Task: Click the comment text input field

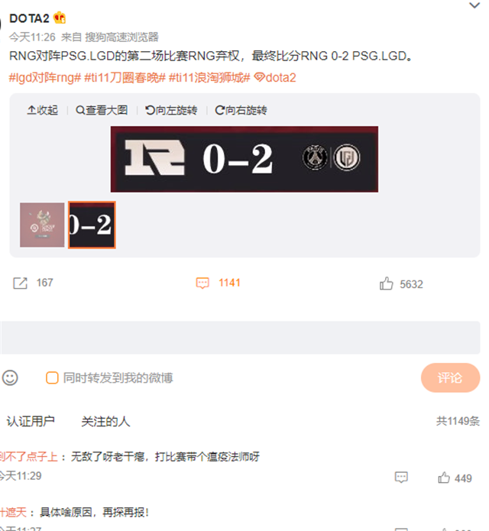Action: [240, 338]
